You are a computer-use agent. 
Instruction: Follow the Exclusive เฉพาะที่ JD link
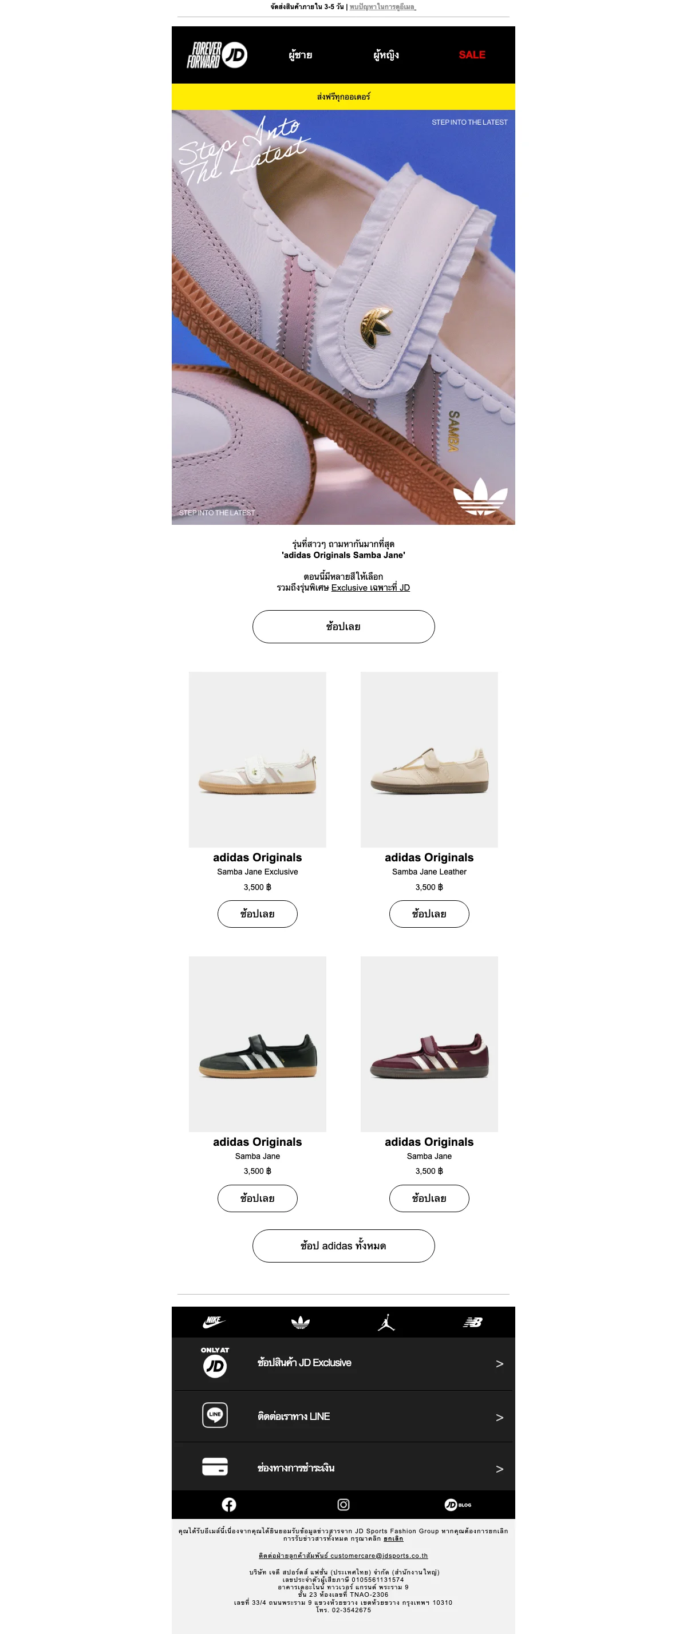[370, 587]
